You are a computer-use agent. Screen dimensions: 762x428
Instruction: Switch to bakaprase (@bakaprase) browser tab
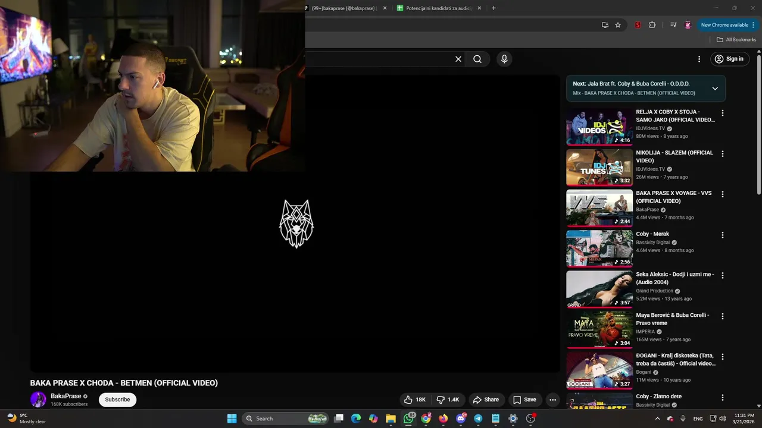[345, 8]
